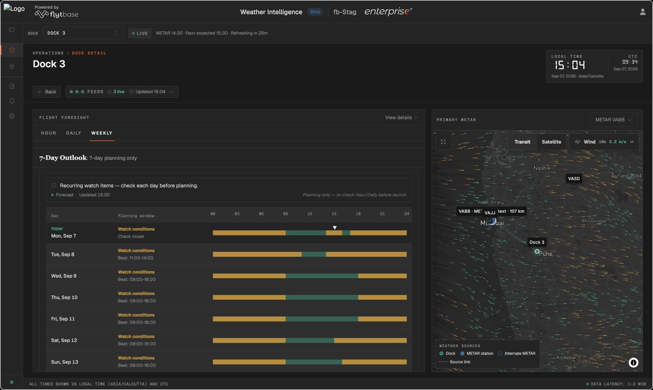Click the Mon, Sep 7 timeline bar
This screenshot has width=653, height=390.
pyautogui.click(x=309, y=233)
